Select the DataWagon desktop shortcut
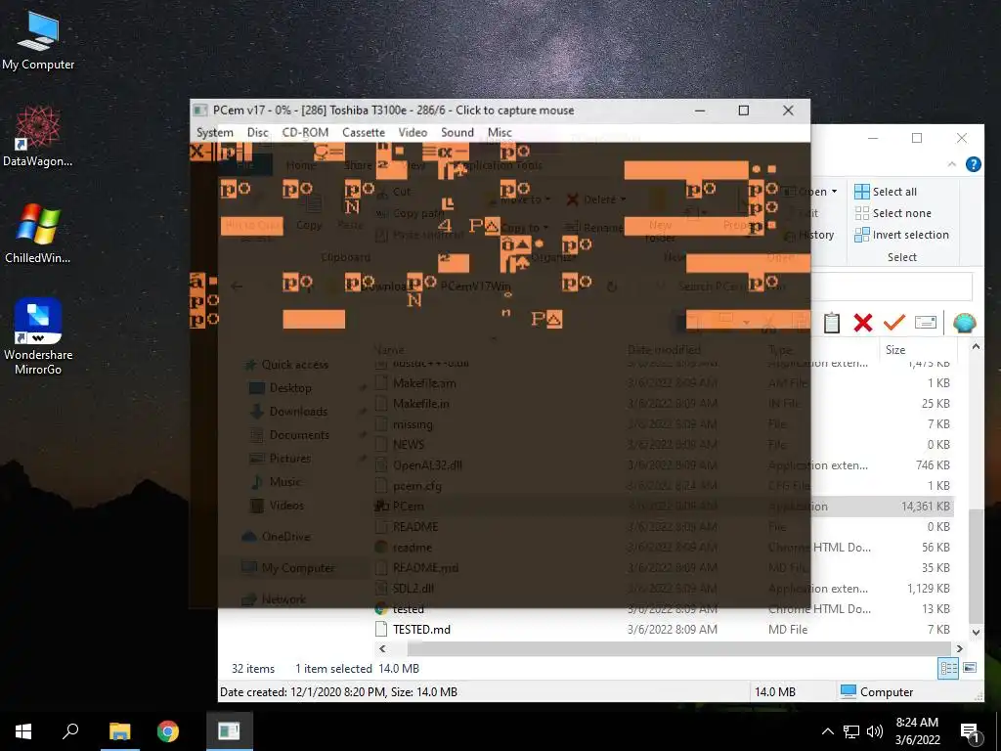The height and width of the screenshot is (751, 1001). [x=38, y=137]
